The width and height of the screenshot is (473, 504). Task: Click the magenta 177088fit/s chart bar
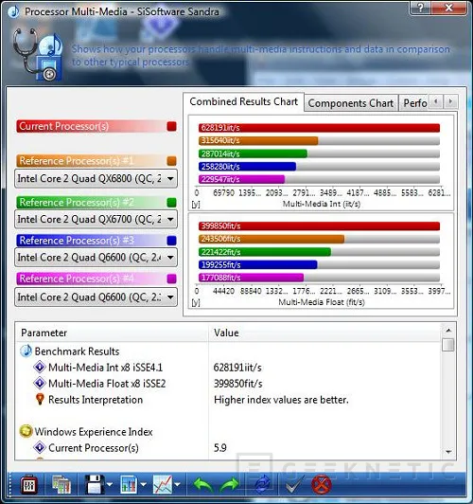point(251,278)
